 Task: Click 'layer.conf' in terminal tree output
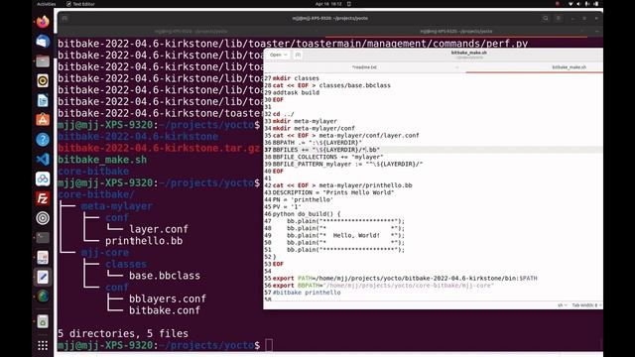(159, 229)
